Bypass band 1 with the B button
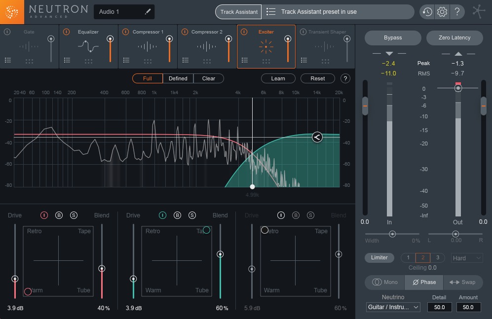The image size is (492, 319). pyautogui.click(x=59, y=215)
